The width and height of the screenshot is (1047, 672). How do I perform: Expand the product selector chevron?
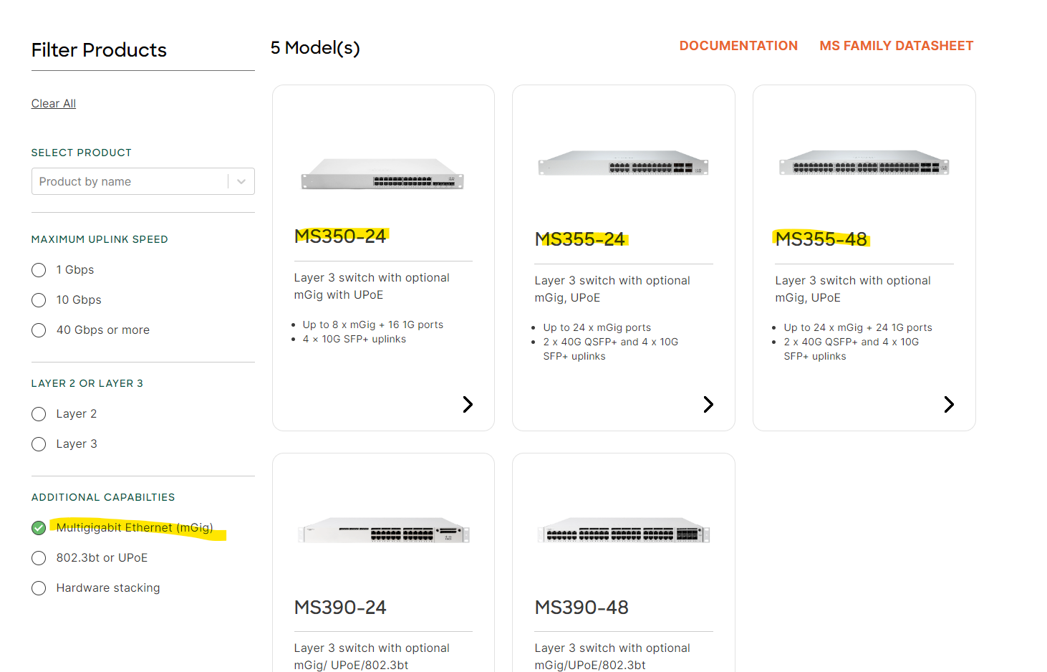pyautogui.click(x=241, y=181)
